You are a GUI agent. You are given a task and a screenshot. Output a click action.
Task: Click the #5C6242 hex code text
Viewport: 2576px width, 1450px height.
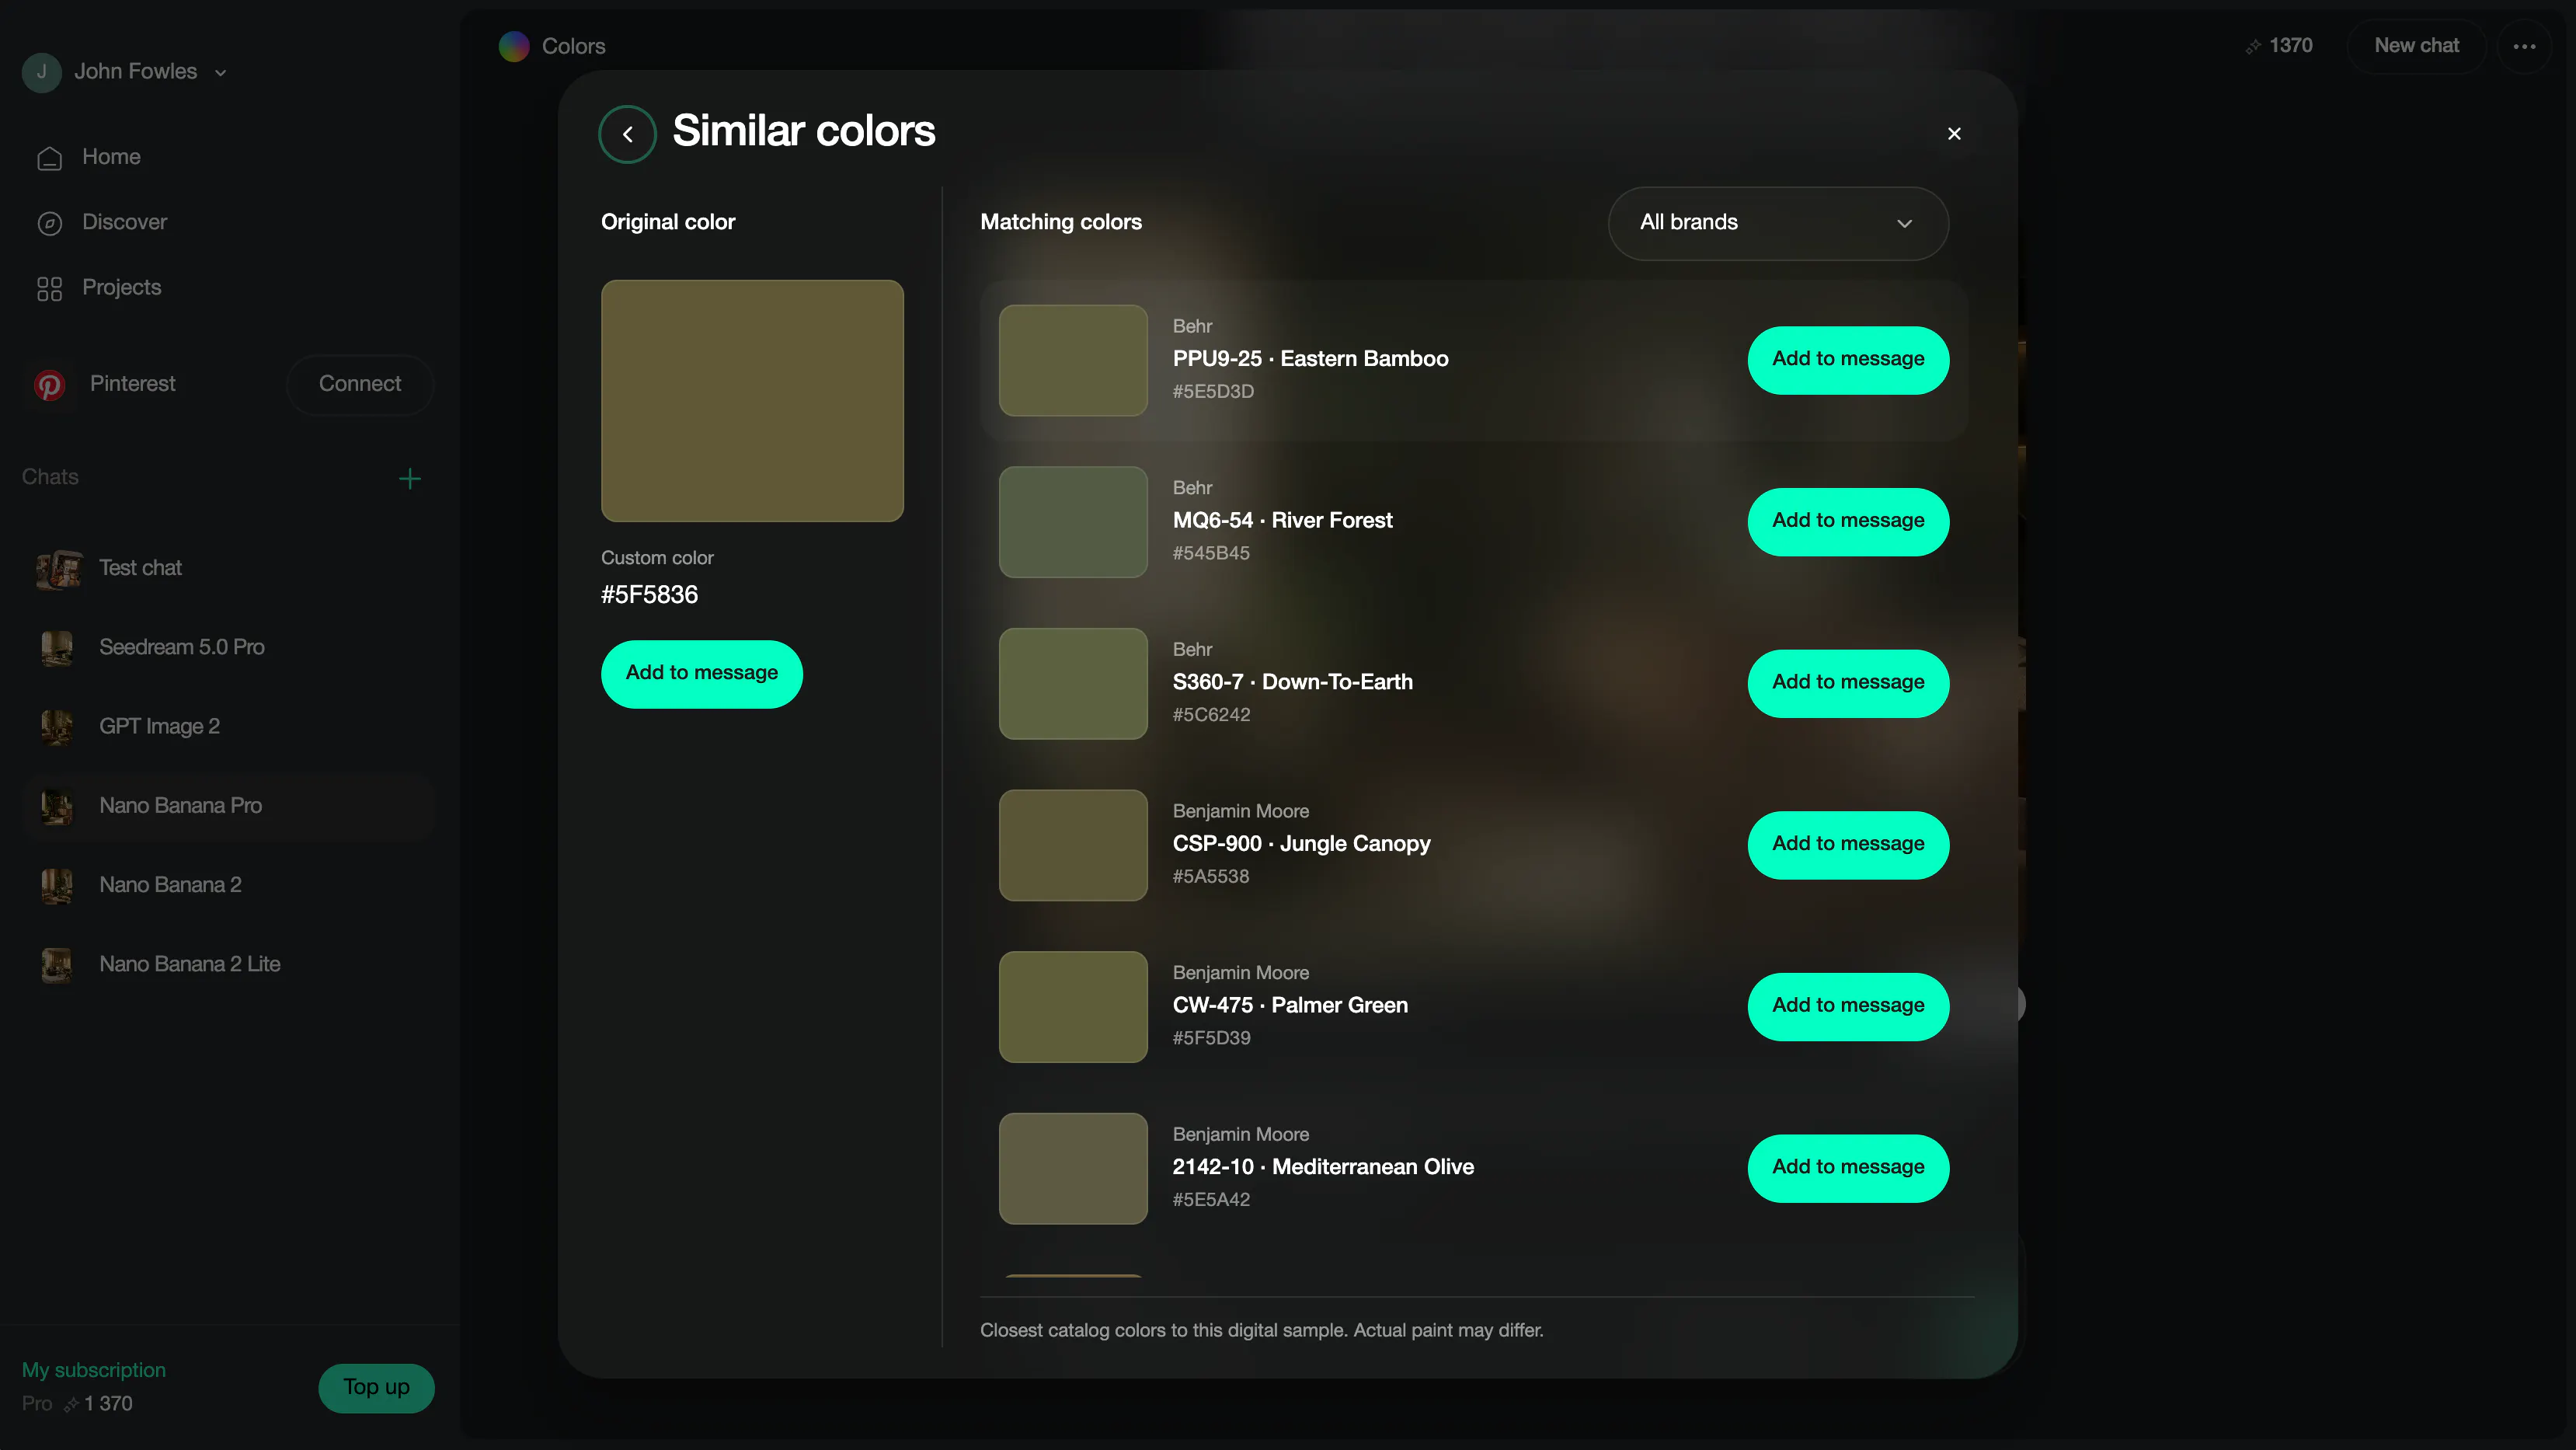click(1211, 716)
